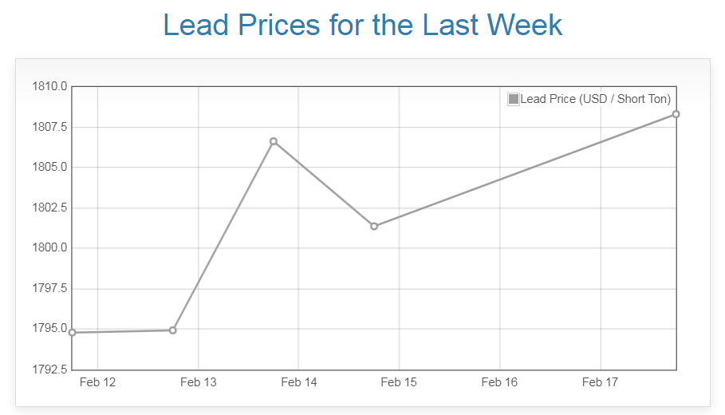The height and width of the screenshot is (415, 725).
Task: Click the Feb 15 x-axis label
Action: 399,382
